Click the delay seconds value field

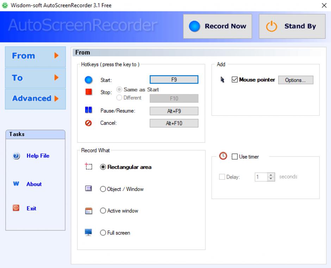pos(261,177)
